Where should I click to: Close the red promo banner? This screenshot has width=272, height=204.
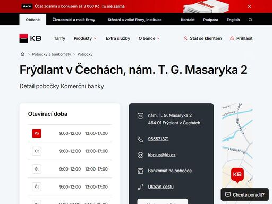point(249,6)
